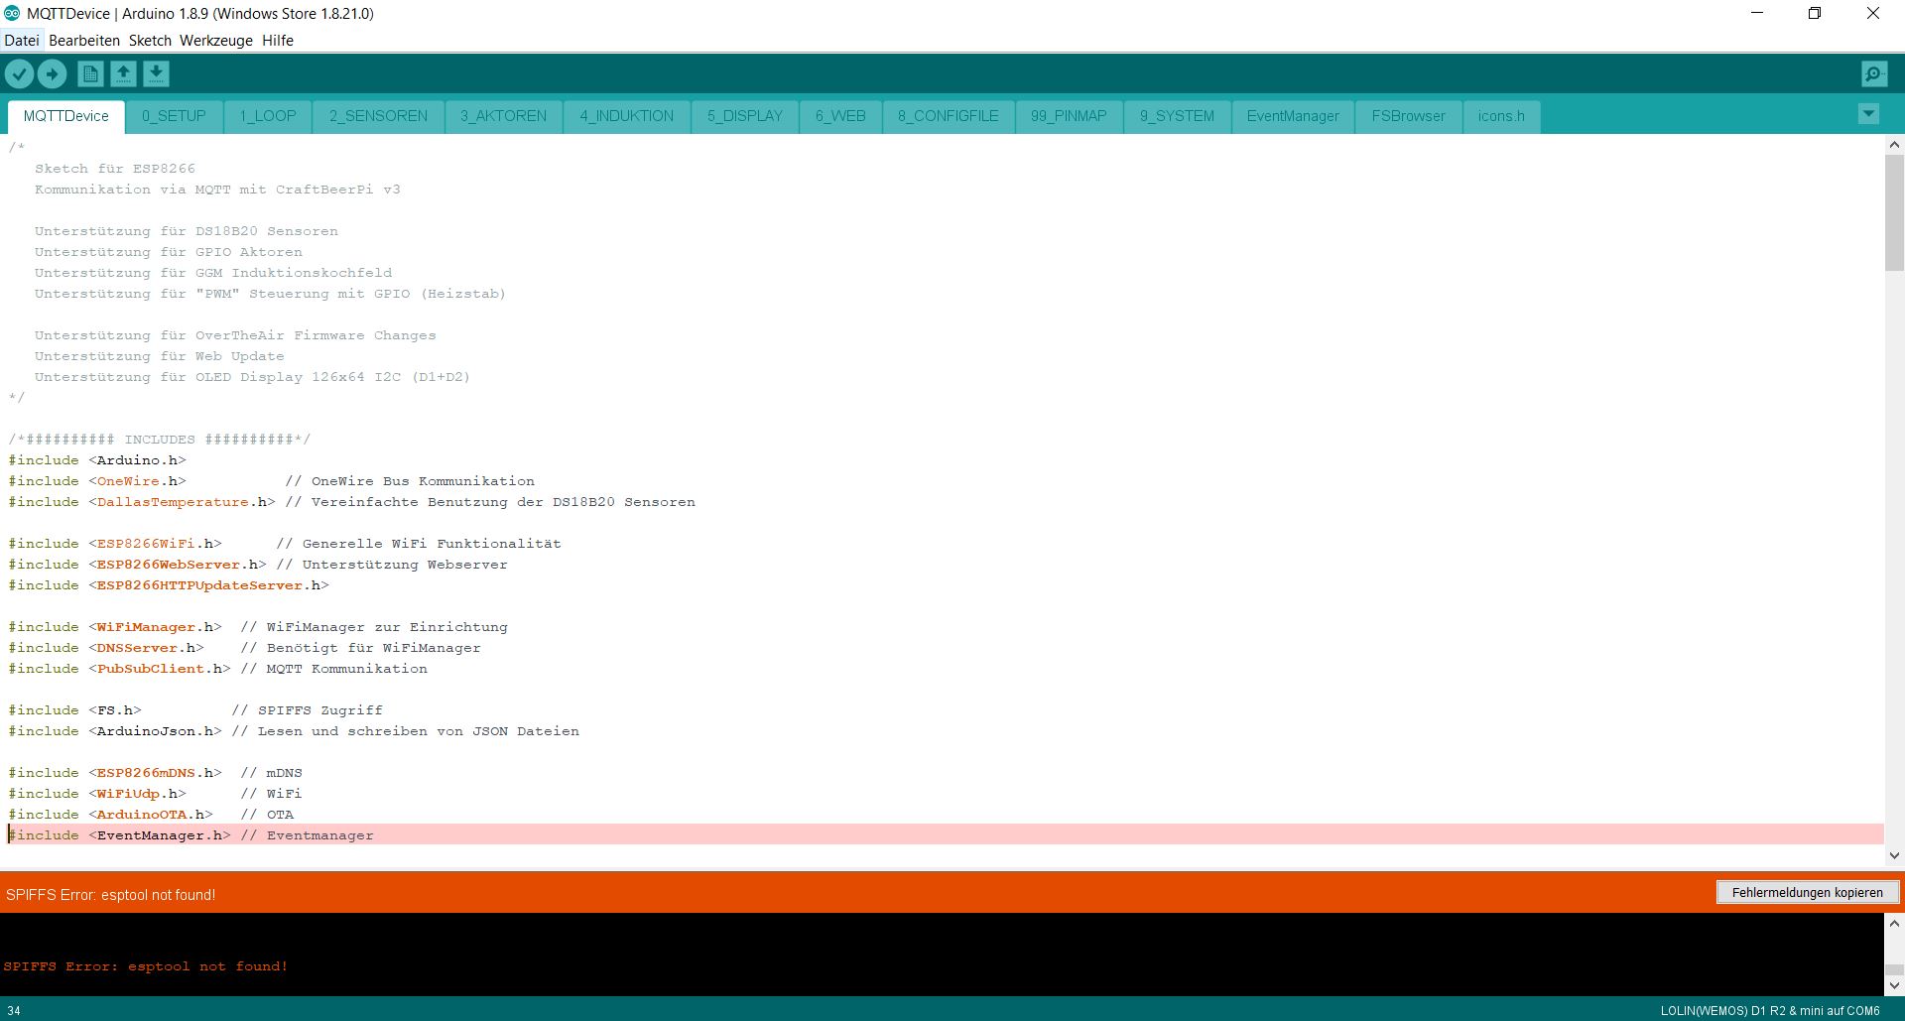
Task: Click the Open sketch up-arrow icon
Action: point(123,74)
